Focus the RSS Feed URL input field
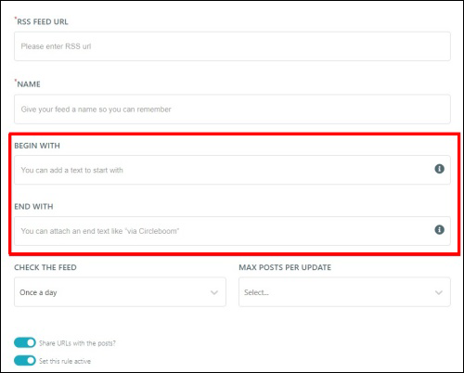The width and height of the screenshot is (464, 373). 232,46
